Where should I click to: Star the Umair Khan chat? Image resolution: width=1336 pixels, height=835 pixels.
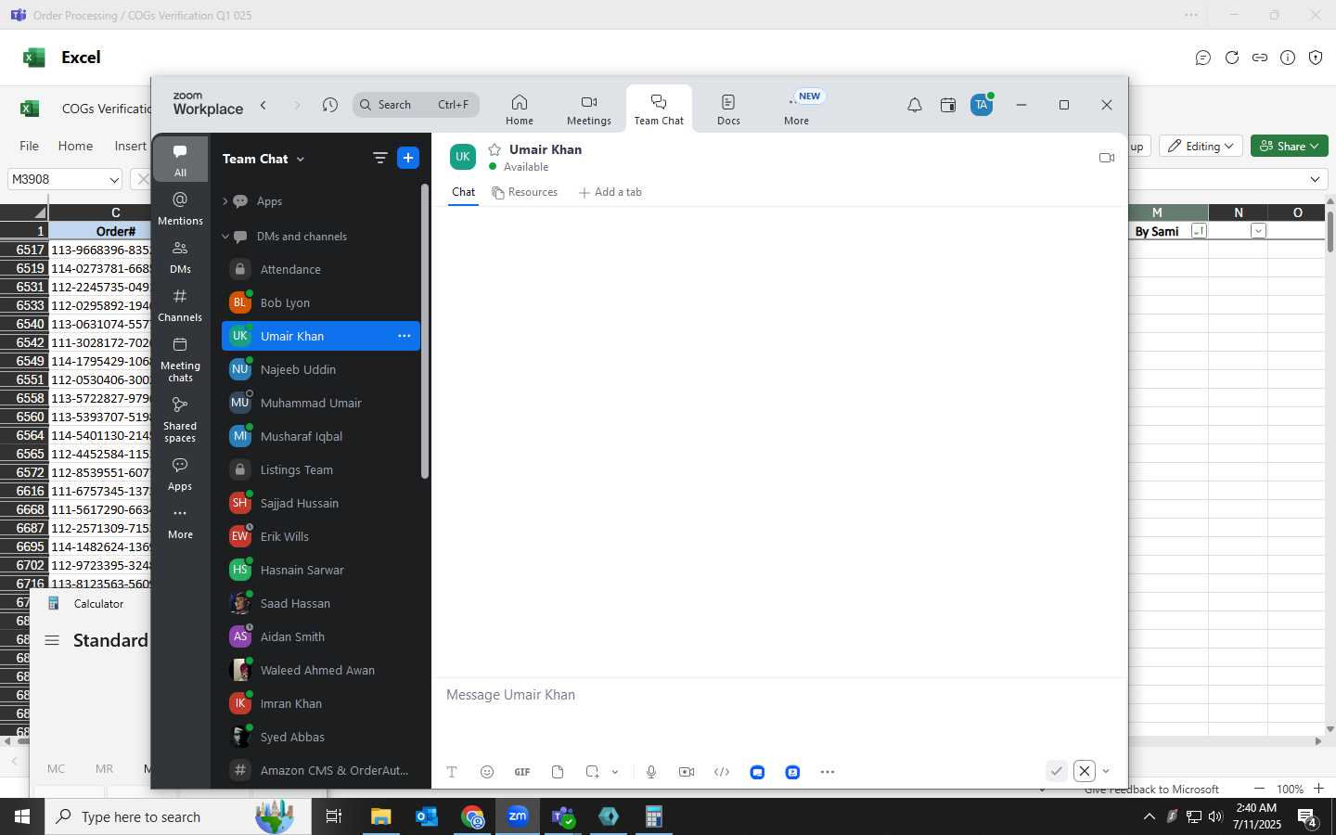[495, 149]
